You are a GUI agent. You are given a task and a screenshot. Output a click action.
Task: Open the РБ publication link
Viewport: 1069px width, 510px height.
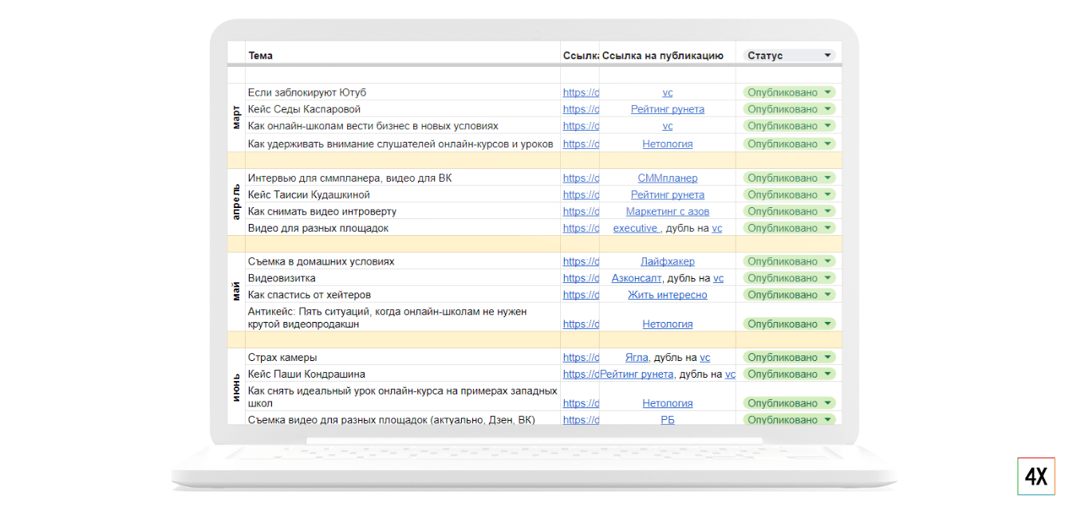click(667, 420)
